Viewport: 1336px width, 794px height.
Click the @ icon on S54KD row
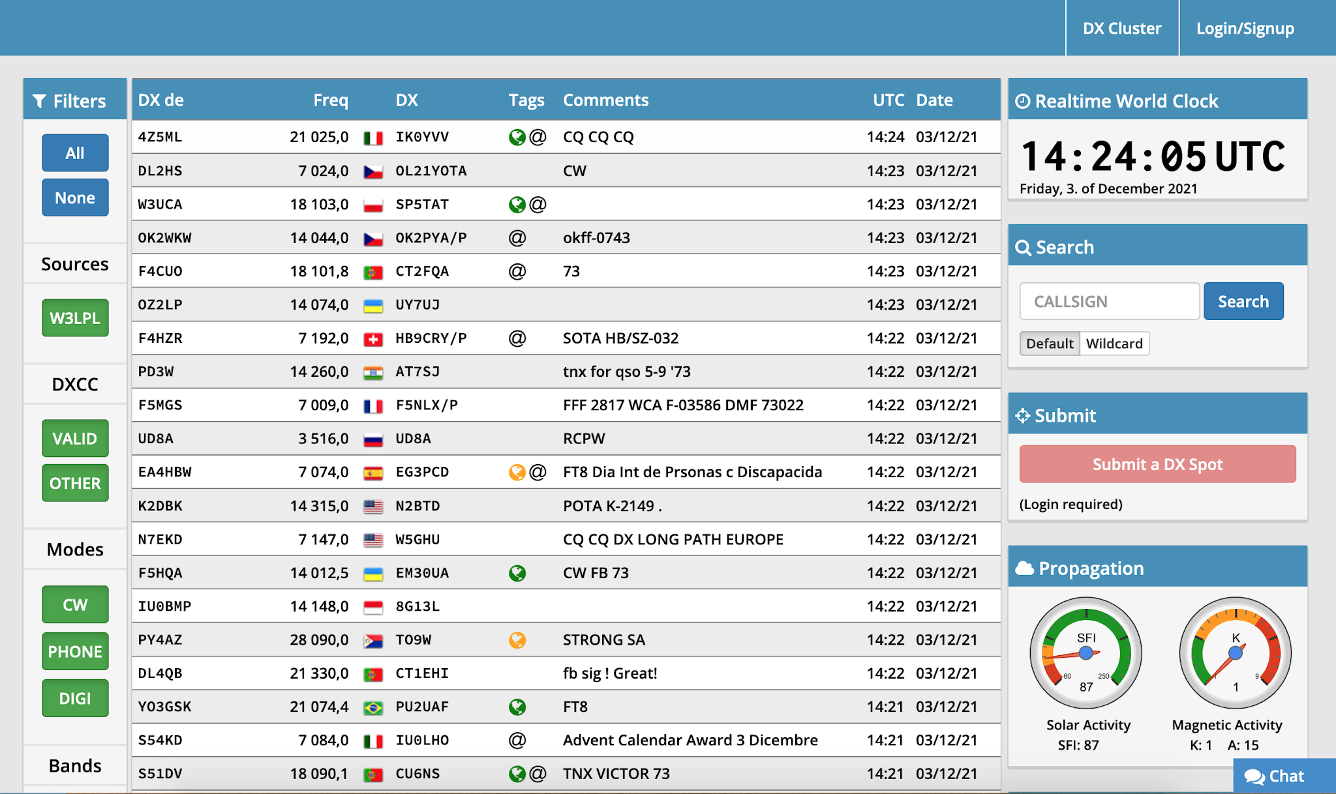click(517, 741)
